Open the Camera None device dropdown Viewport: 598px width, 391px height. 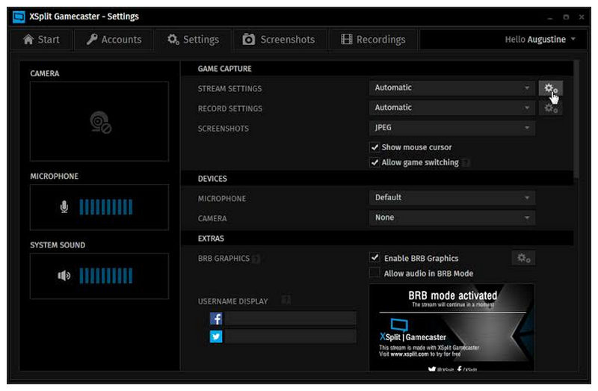452,218
